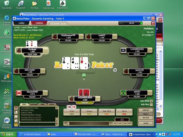The image size is (183, 137).
Task: Switch to the Lobby tab
Action: click(21, 23)
